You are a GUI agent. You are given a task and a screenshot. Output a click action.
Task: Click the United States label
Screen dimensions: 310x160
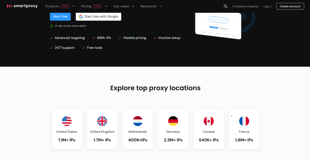[67, 132]
